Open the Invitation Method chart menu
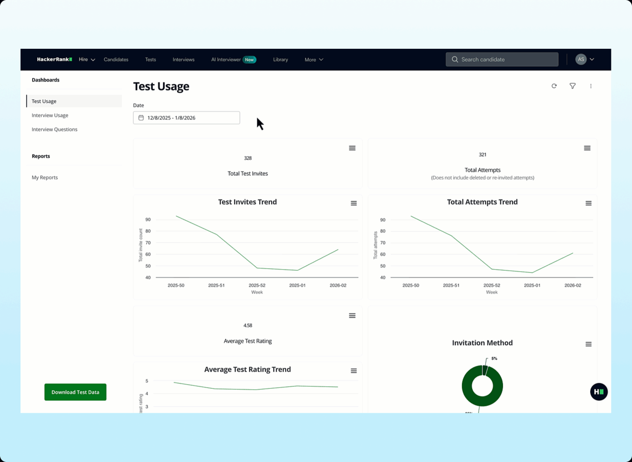Viewport: 632px width, 462px height. 588,344
